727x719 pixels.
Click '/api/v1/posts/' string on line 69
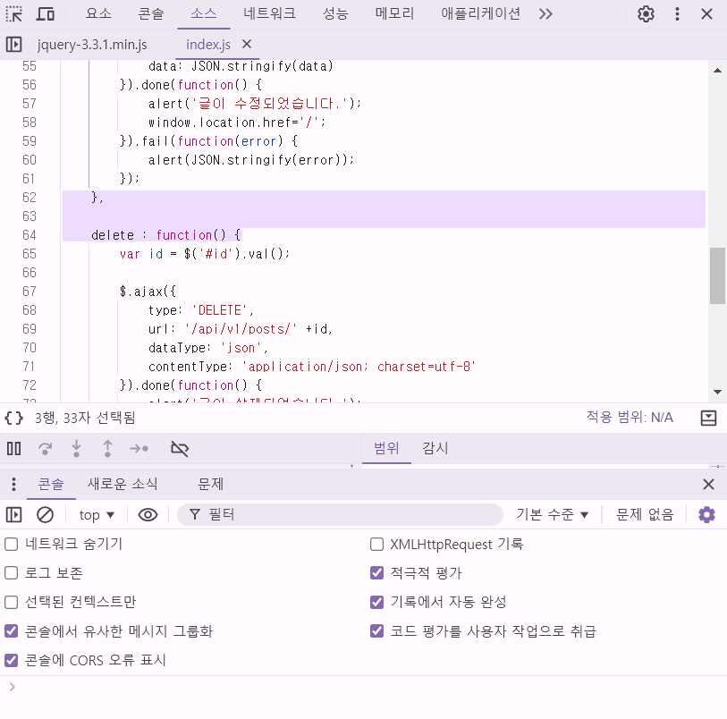coord(241,329)
